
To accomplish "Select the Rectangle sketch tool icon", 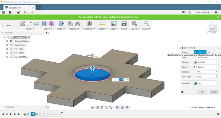I will pyautogui.click(x=37, y=24).
